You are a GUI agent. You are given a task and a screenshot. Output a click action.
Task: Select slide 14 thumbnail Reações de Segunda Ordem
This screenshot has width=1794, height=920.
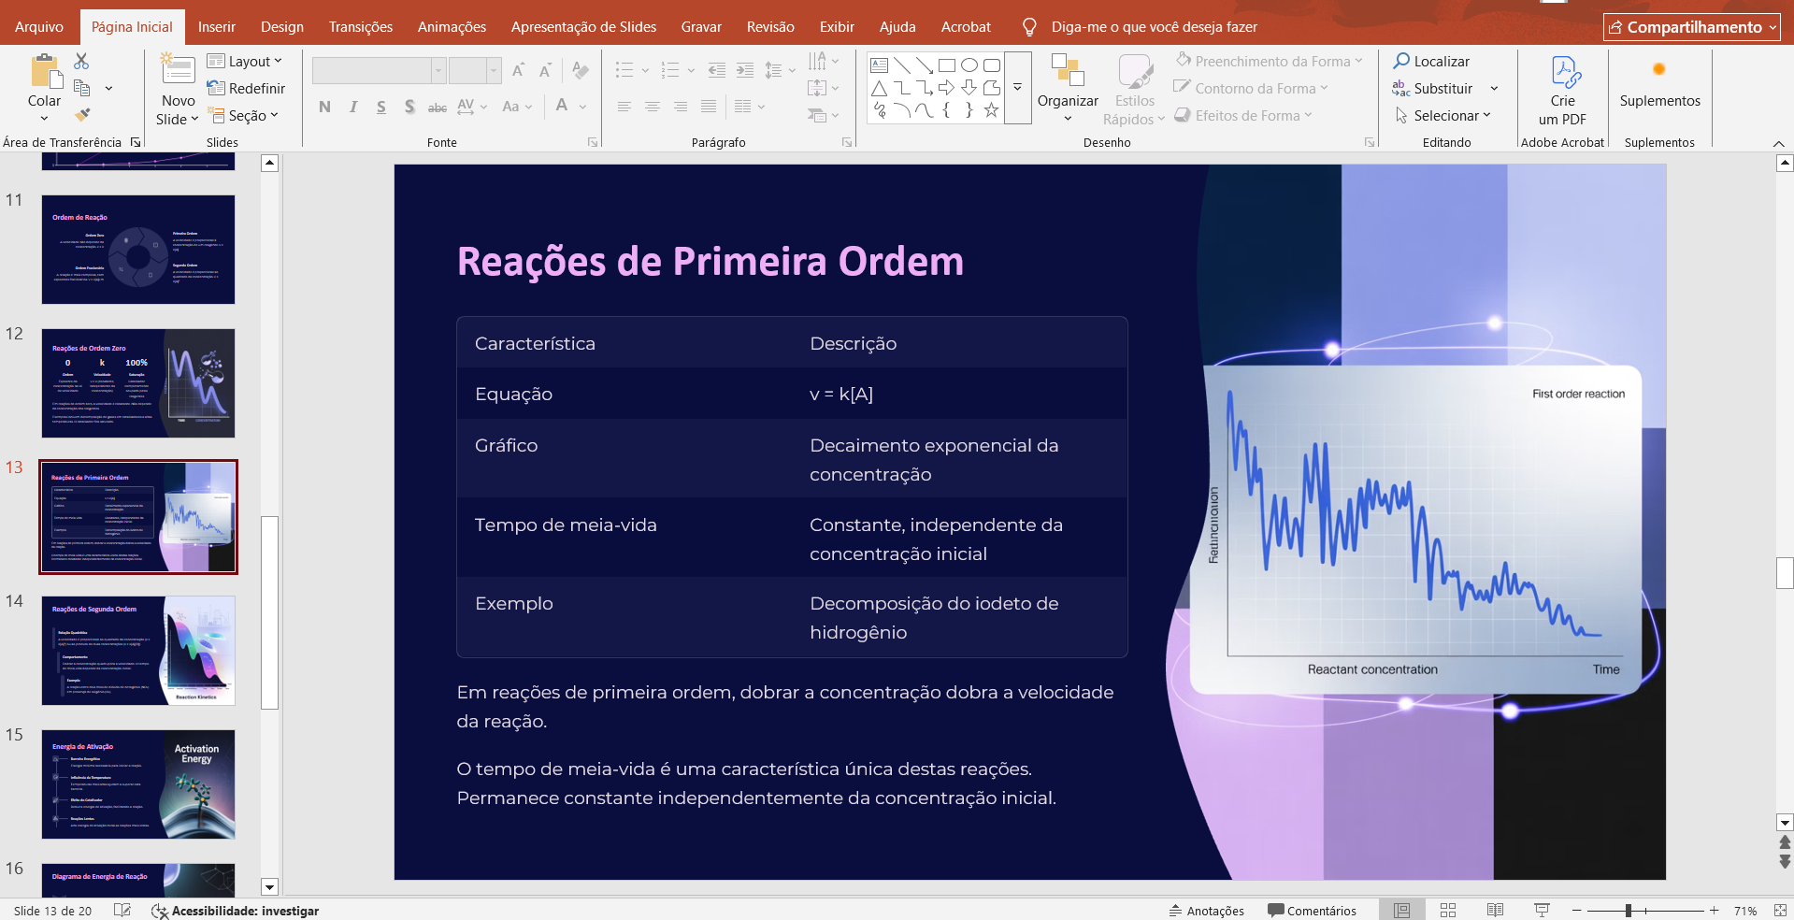[138, 651]
